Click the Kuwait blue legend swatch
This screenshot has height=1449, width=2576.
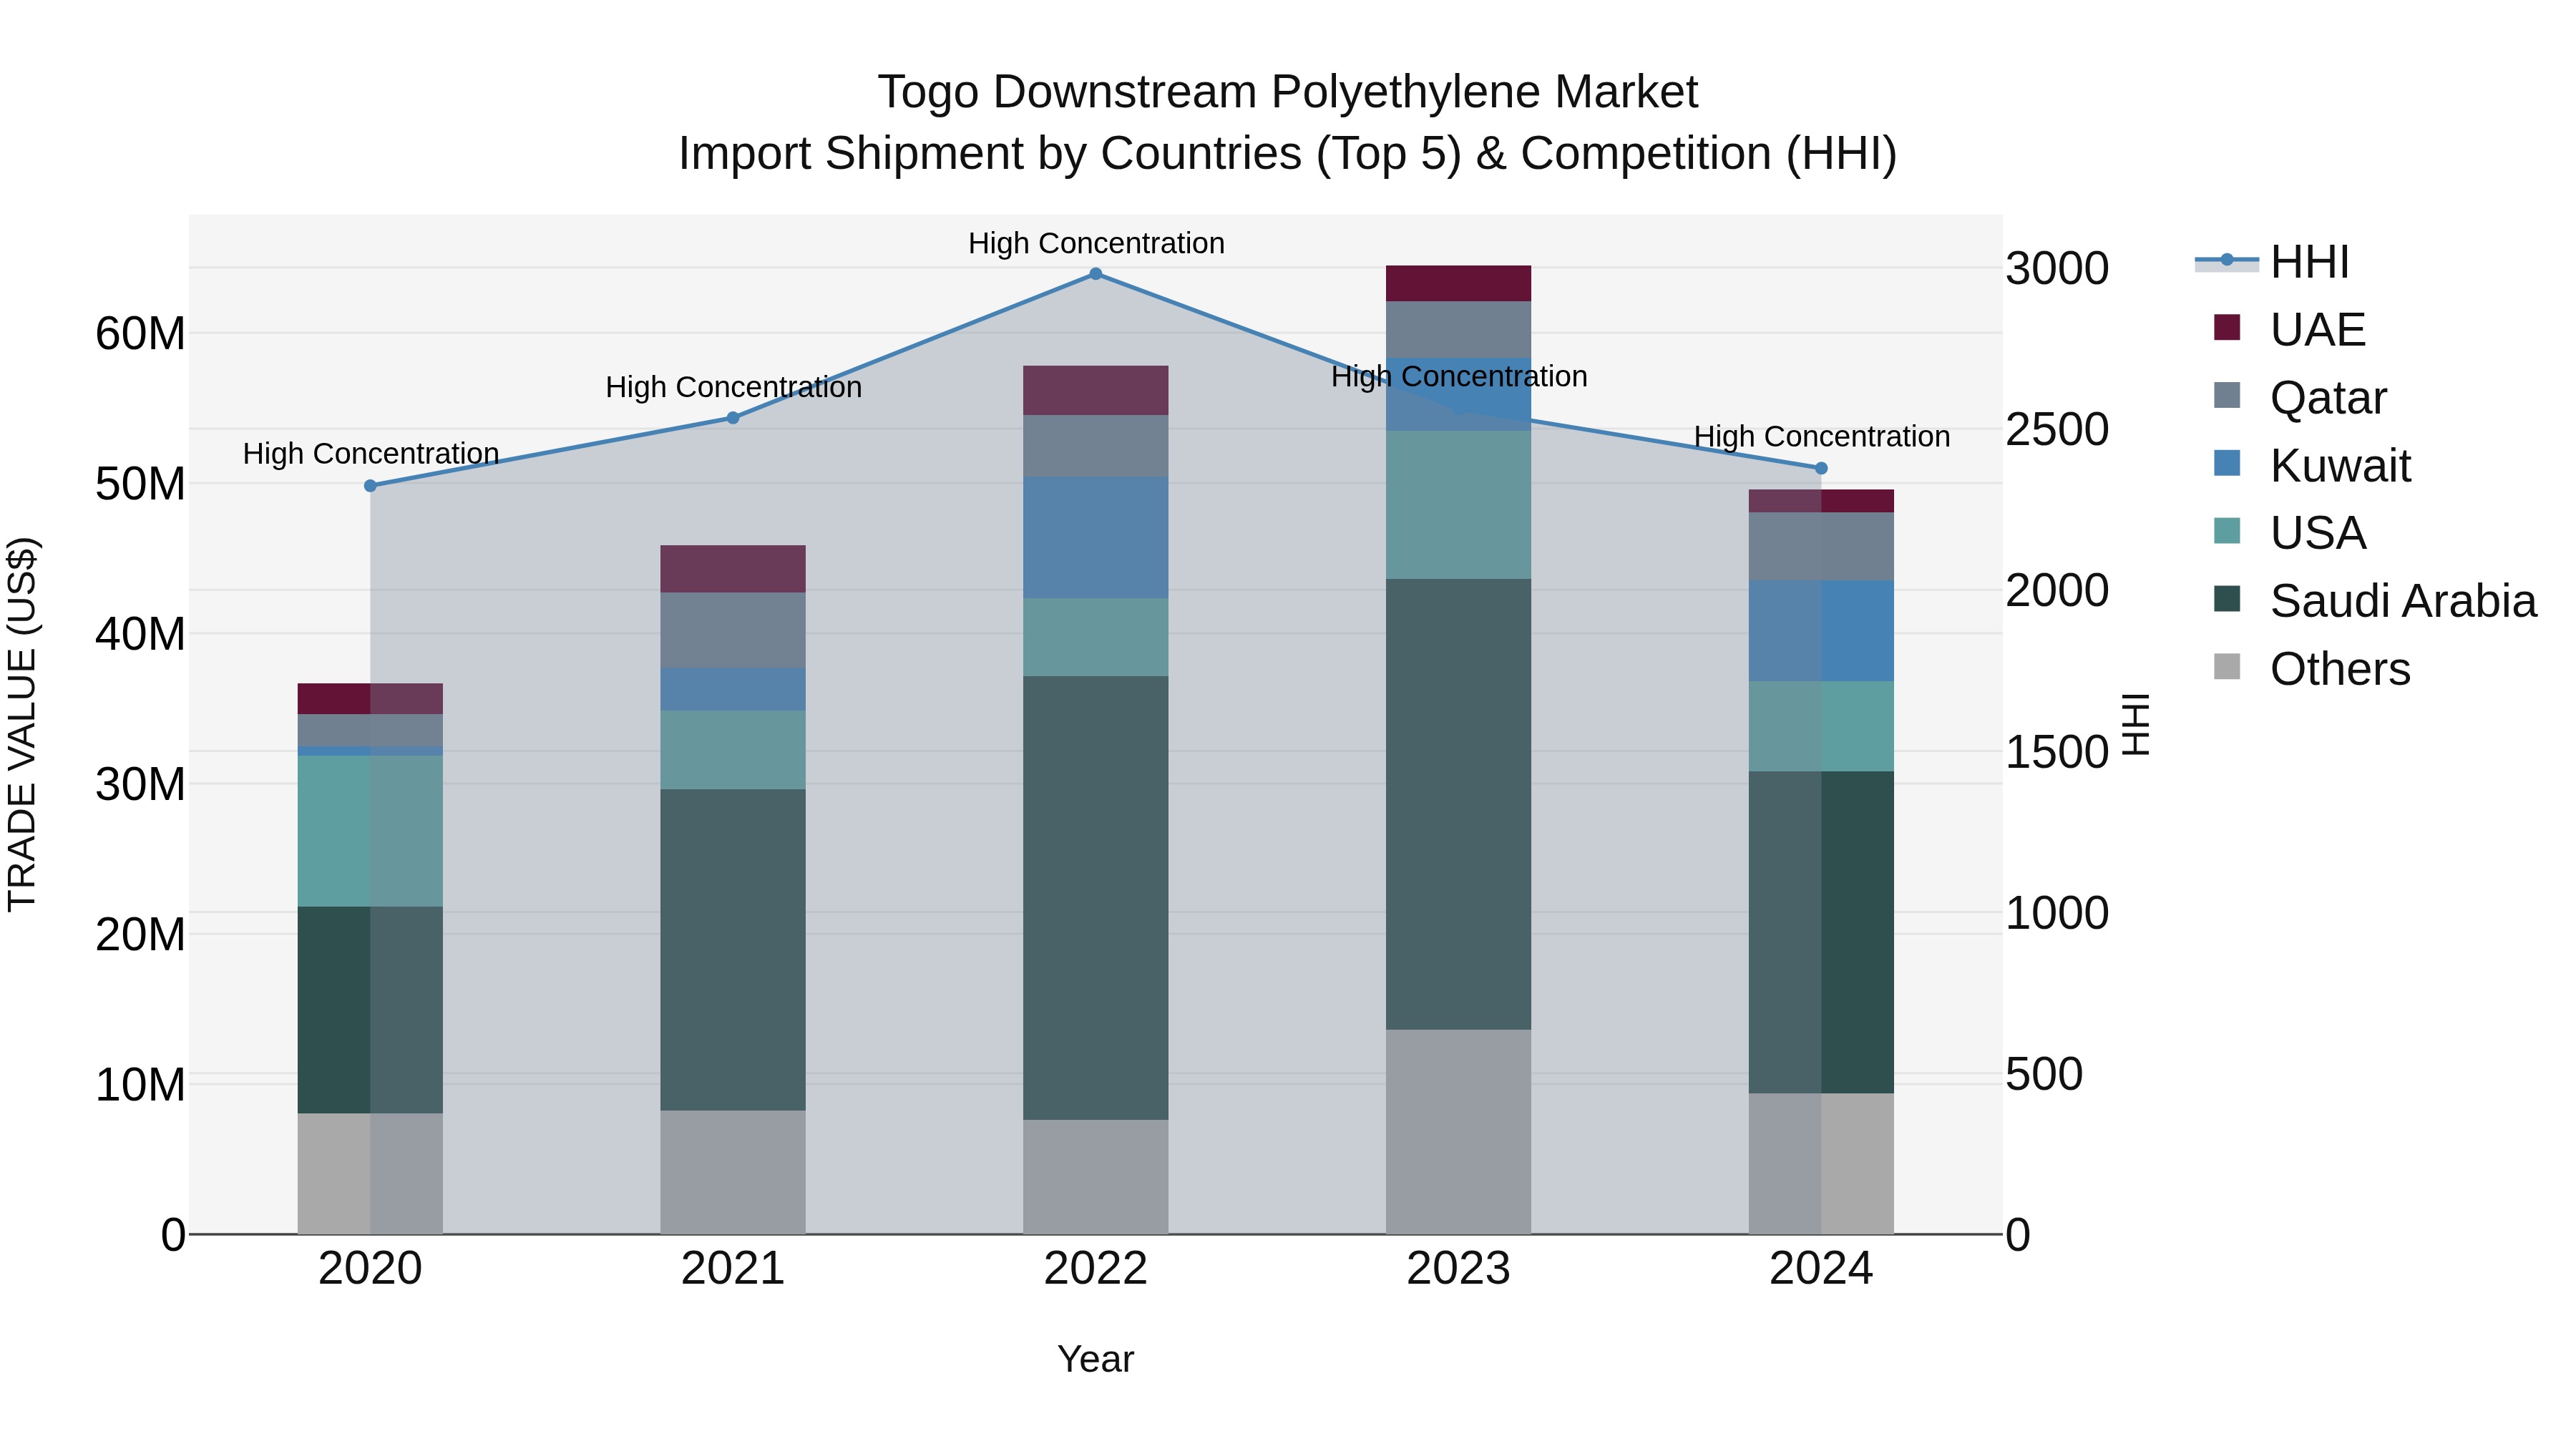pyautogui.click(x=2227, y=463)
